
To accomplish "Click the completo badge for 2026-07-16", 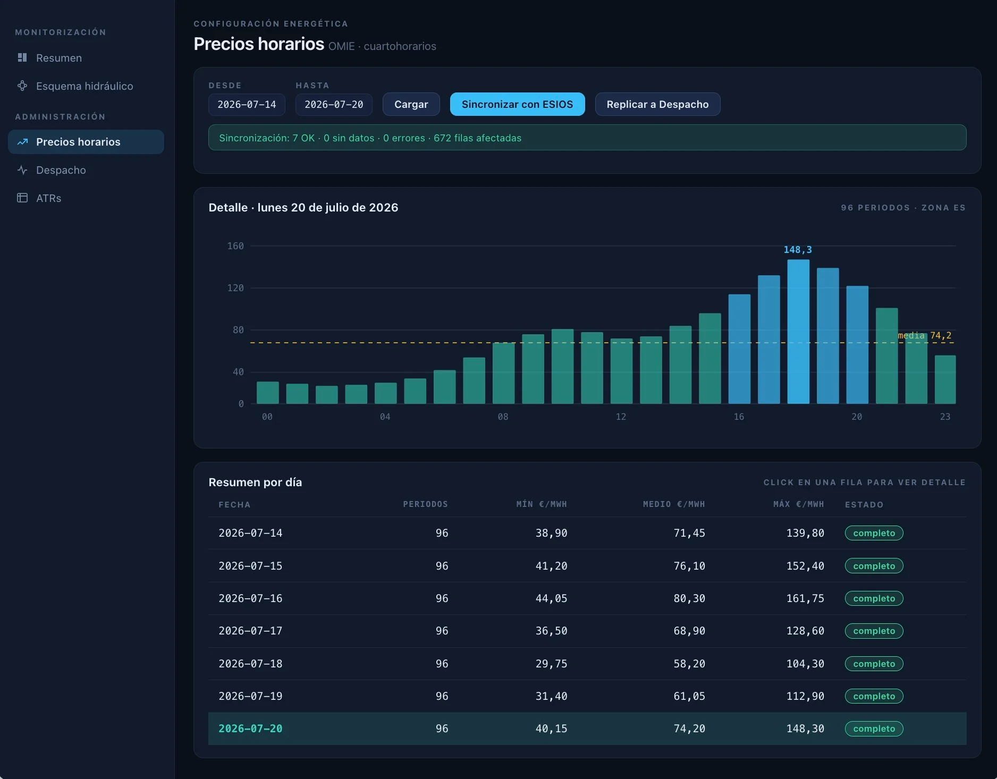I will coord(874,598).
